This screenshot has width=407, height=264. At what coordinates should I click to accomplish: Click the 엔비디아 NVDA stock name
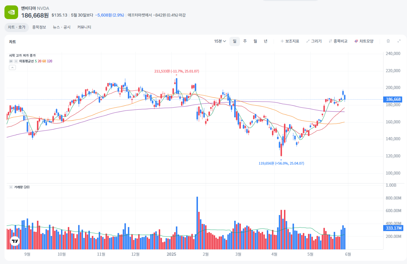click(35, 8)
